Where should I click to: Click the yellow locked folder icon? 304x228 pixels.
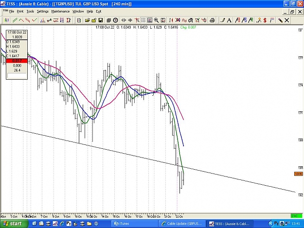(x=94, y=20)
